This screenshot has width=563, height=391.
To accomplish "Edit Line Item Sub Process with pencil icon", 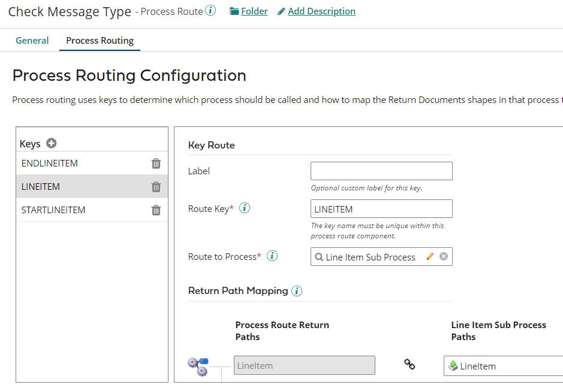I will click(430, 256).
